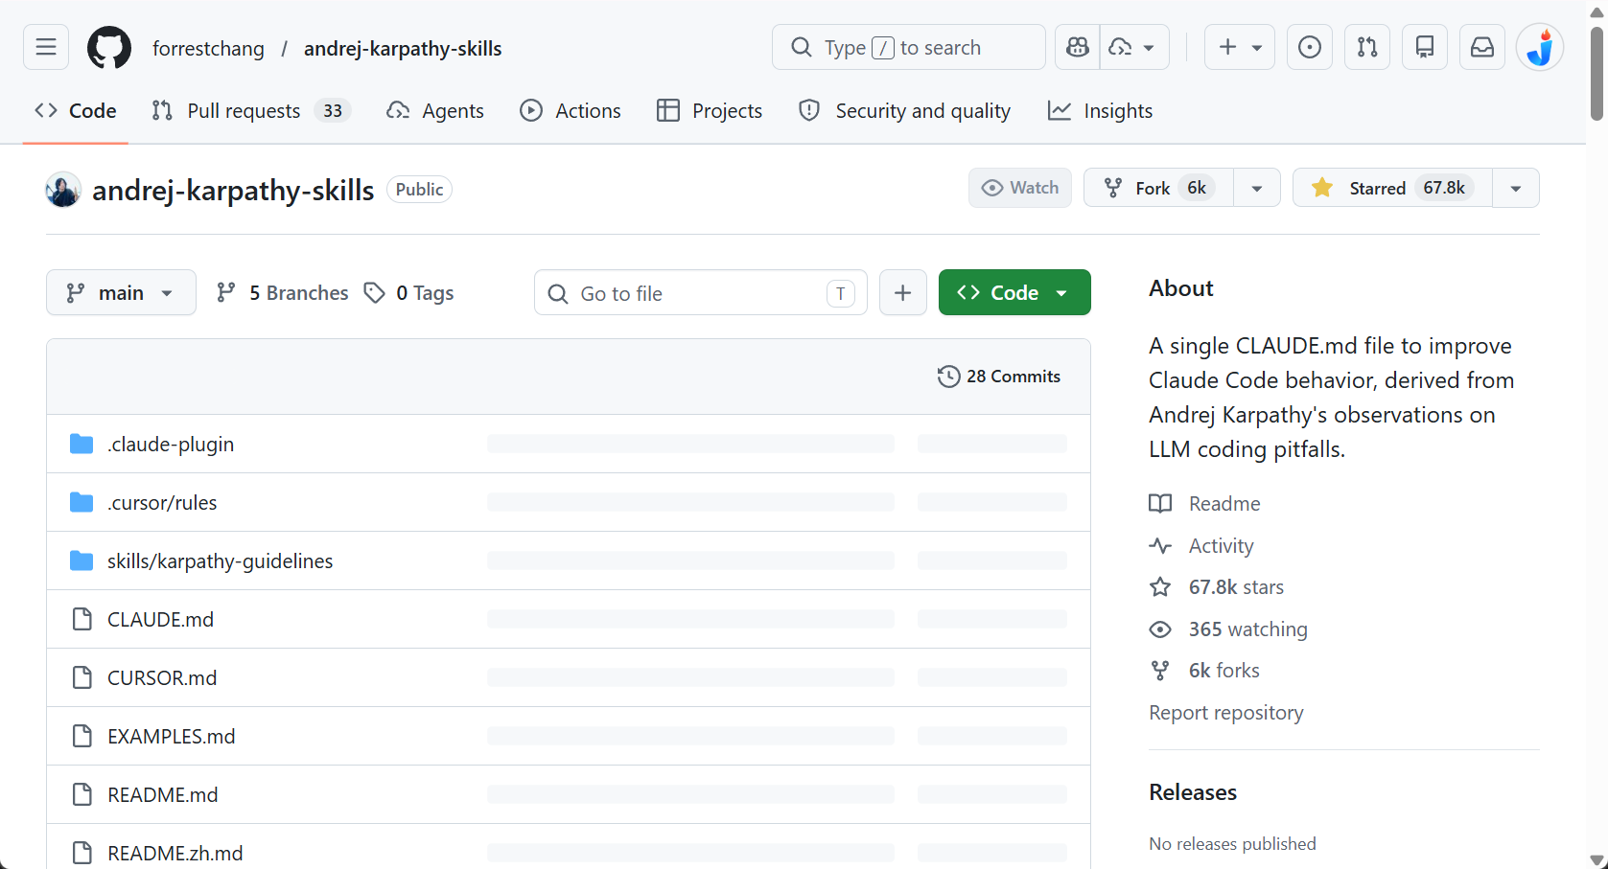1608x869 pixels.
Task: Open the create new dropdown arrow in header
Action: (x=1258, y=47)
